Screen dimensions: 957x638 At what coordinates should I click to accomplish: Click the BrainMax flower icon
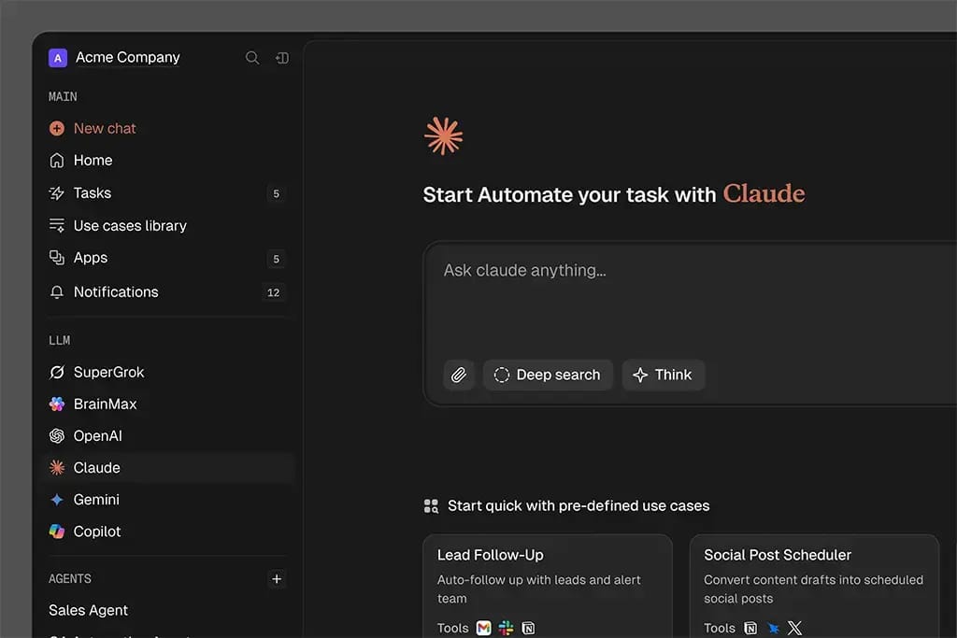click(x=57, y=404)
